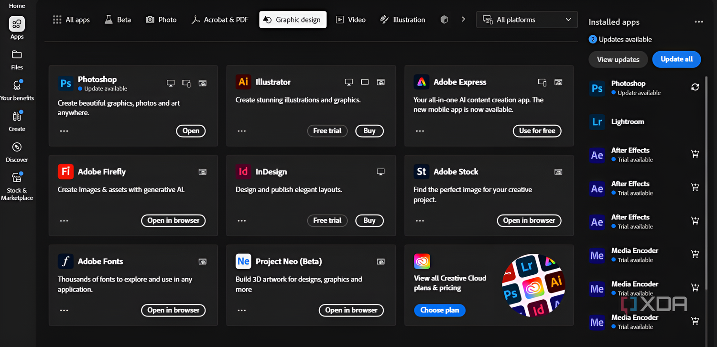This screenshot has height=347, width=717.
Task: Click the Adobe Stock St icon
Action: [x=421, y=172]
